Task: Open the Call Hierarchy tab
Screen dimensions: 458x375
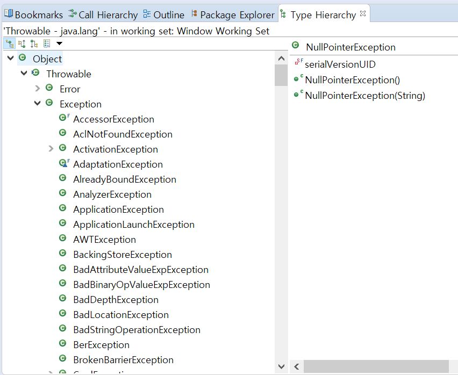Action: pos(103,15)
